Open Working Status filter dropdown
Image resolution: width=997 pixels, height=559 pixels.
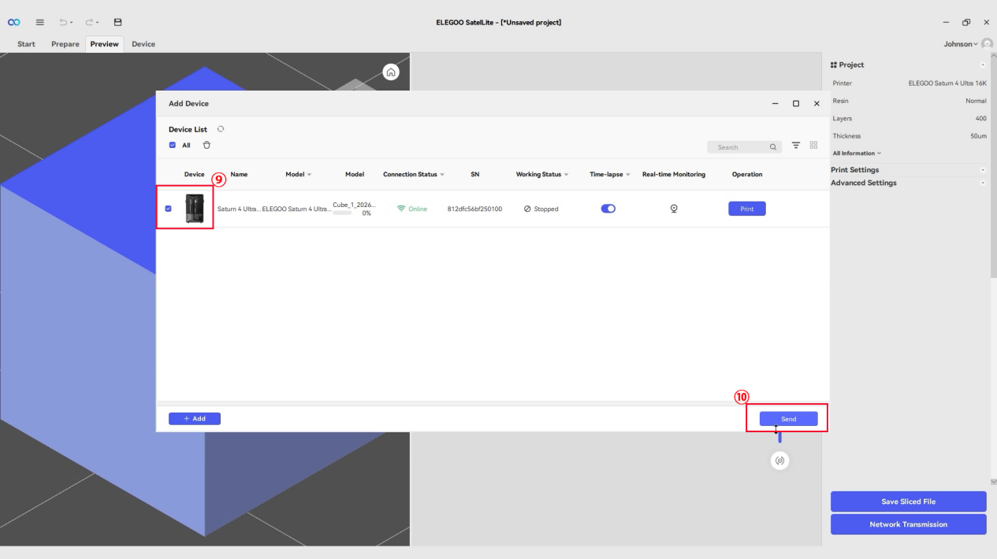click(x=566, y=174)
